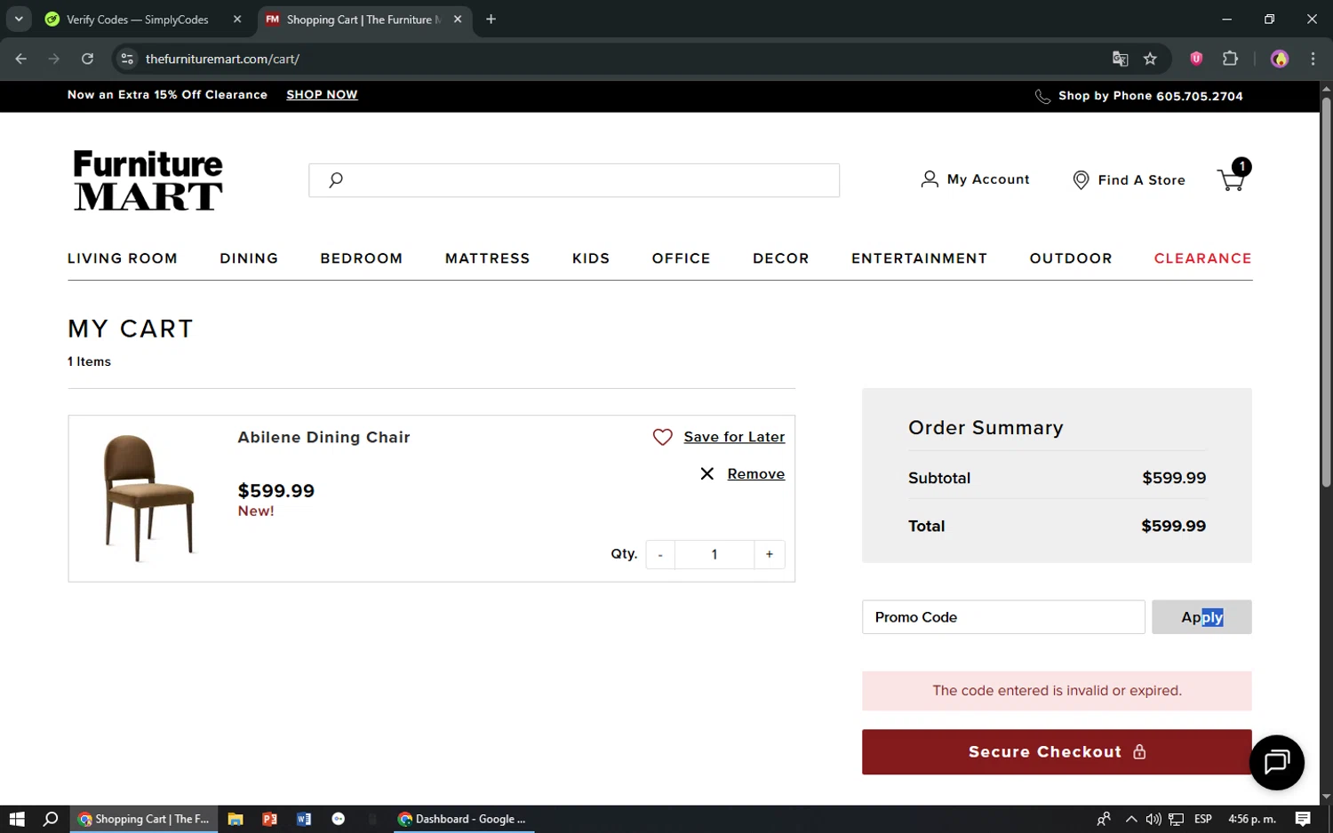Click the quantity field showing 1
The width and height of the screenshot is (1333, 833).
714,554
